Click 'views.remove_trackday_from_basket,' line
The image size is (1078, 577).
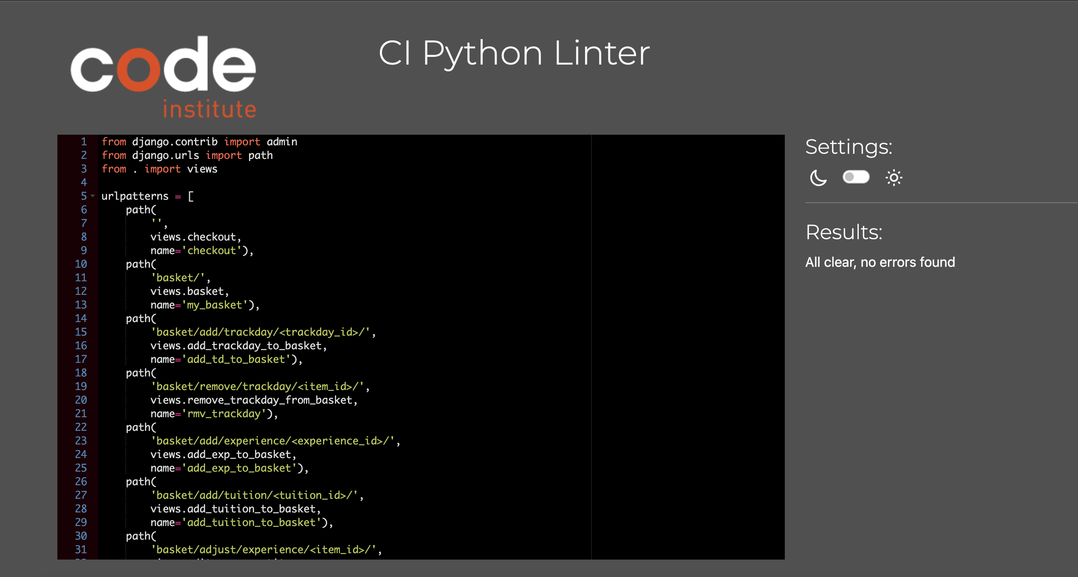pyautogui.click(x=254, y=400)
